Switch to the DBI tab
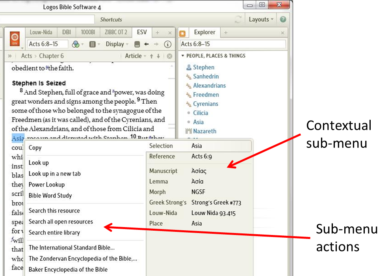 click(67, 32)
